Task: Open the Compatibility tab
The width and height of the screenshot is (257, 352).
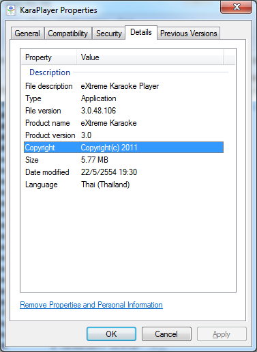Action: point(68,33)
